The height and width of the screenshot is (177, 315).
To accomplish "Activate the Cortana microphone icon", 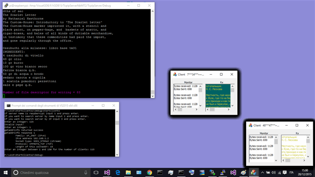I will 86,173.
